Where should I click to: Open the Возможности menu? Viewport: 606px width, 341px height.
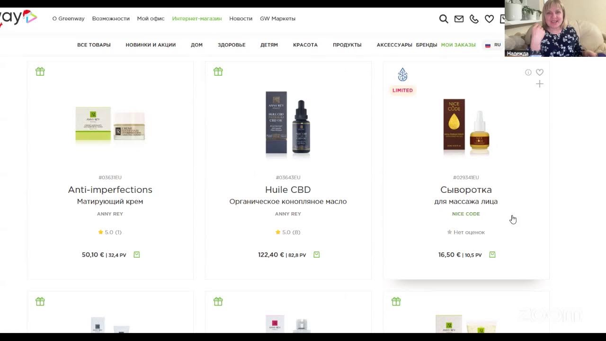[x=111, y=18]
